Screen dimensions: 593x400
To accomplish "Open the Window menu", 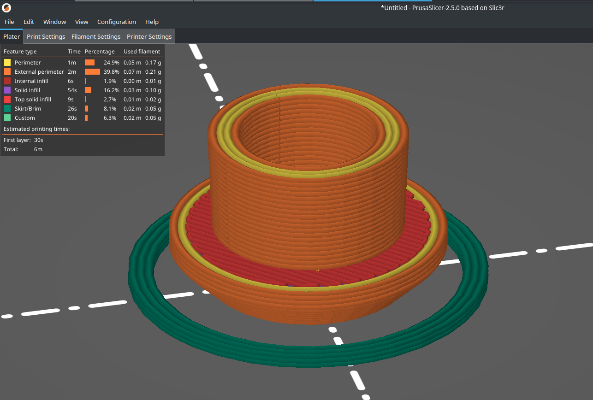I will (54, 22).
